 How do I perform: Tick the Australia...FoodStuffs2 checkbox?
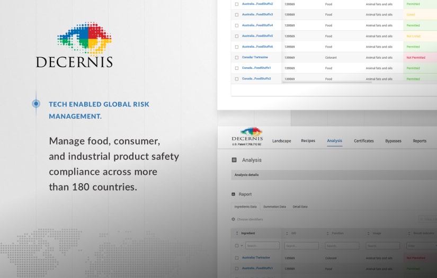click(x=237, y=4)
